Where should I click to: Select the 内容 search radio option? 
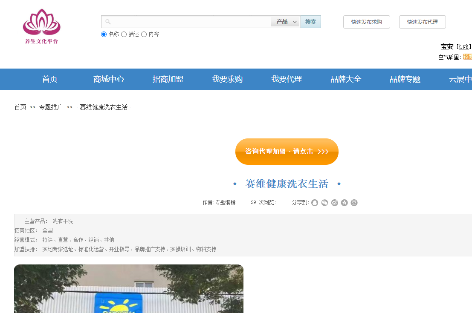point(144,34)
